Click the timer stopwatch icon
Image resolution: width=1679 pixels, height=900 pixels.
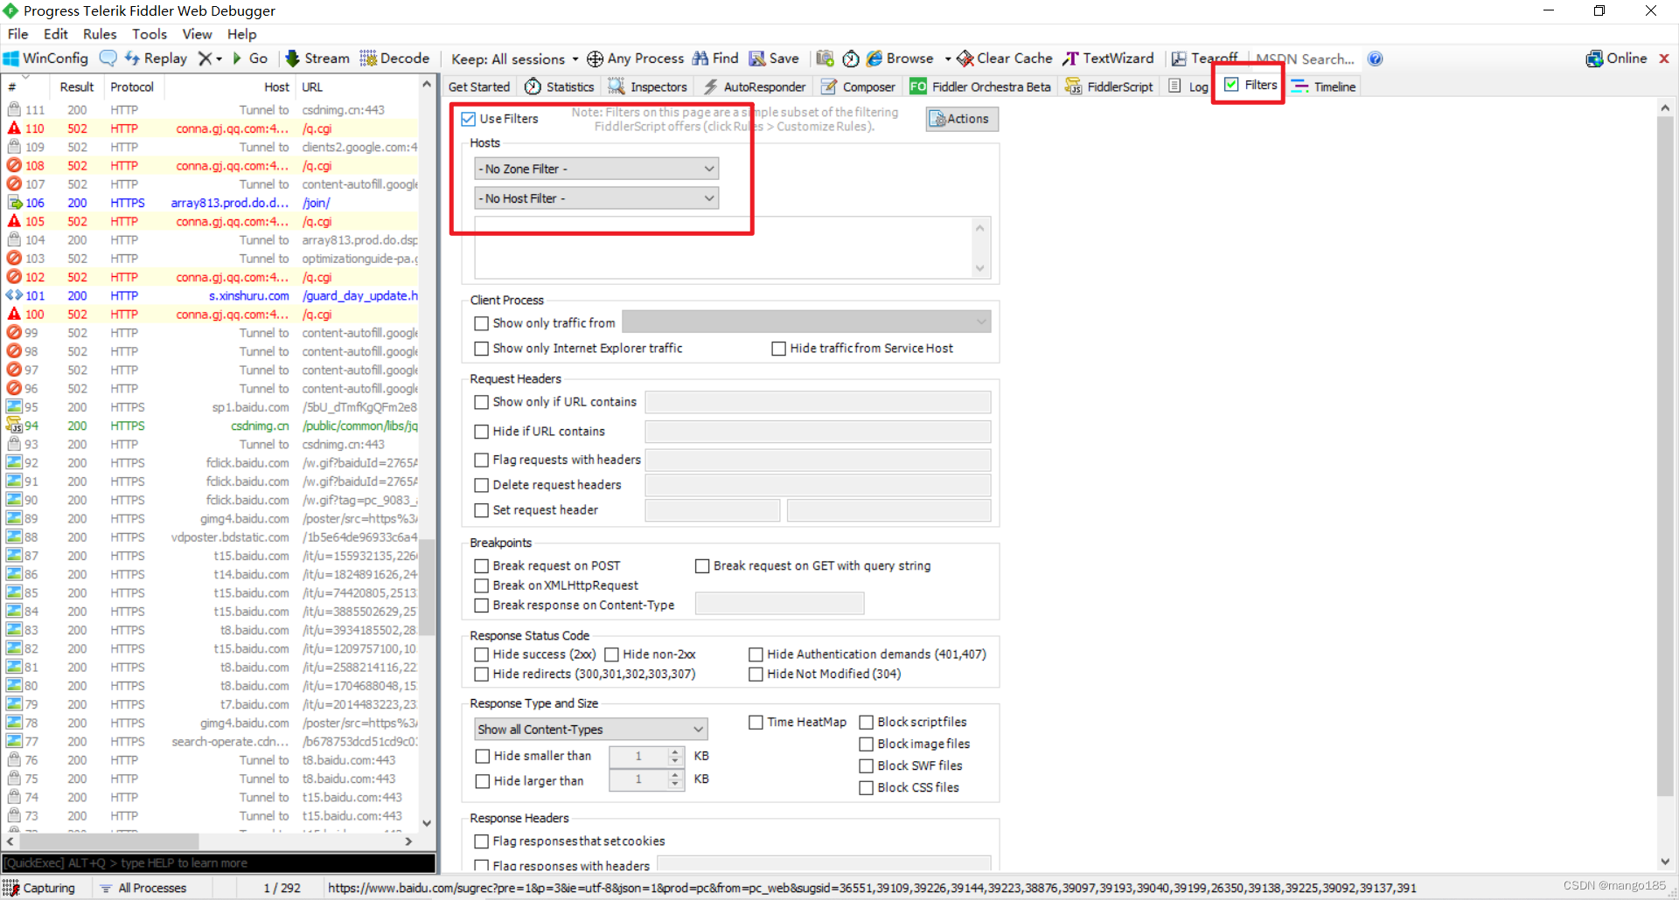851,59
